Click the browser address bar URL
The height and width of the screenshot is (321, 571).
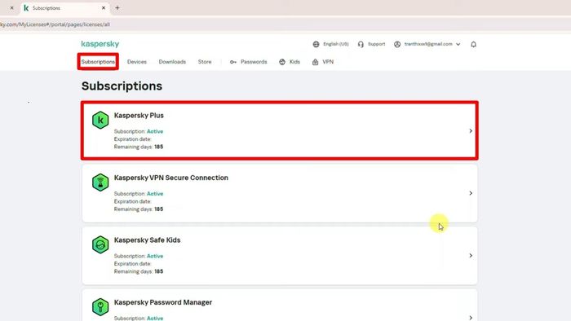tap(55, 24)
